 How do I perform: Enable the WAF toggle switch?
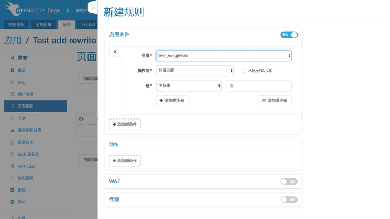coord(289,182)
